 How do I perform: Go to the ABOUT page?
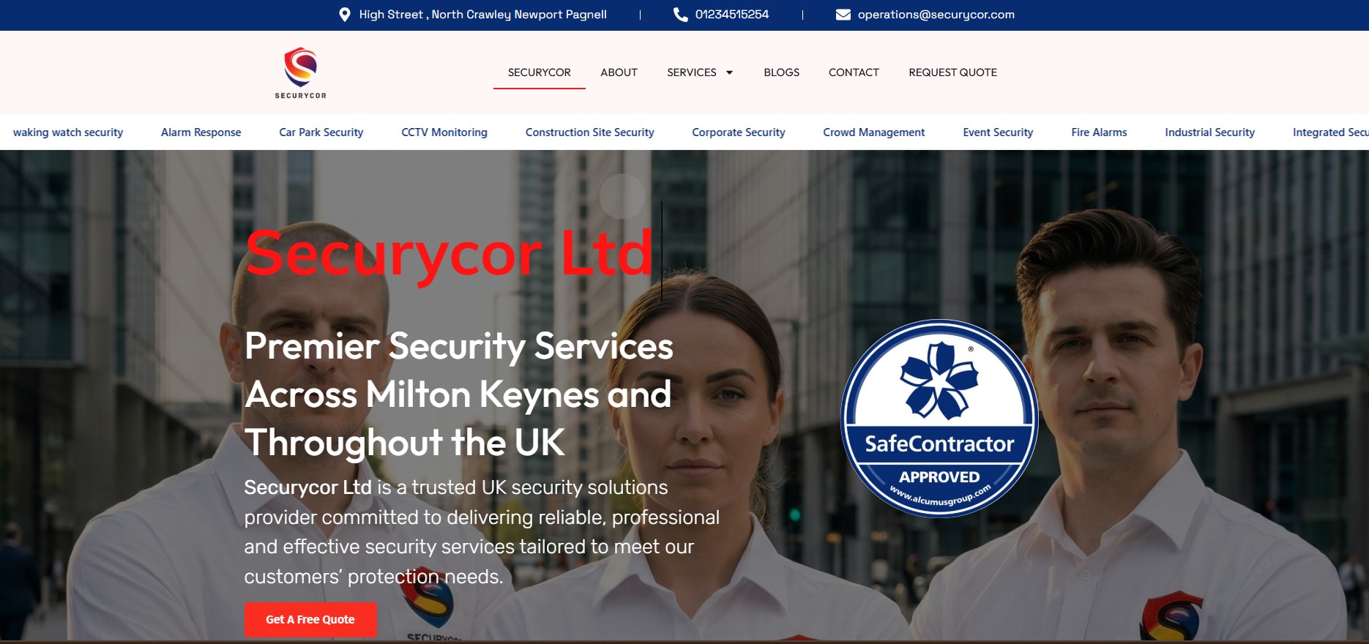[x=619, y=72]
